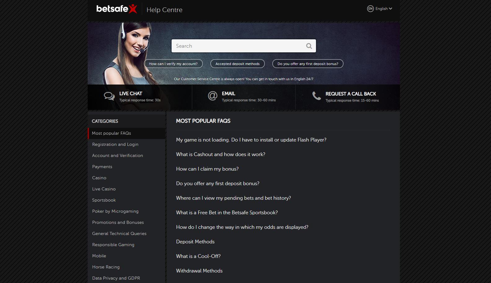The width and height of the screenshot is (491, 283).
Task: Click the search magnifier icon
Action: pos(309,46)
